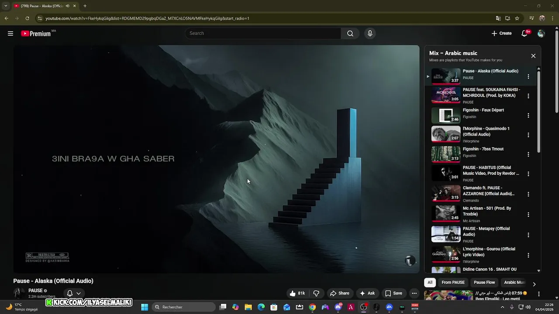Open the YouTube guide hamburger menu
Screen dimensions: 559x314
(10, 34)
